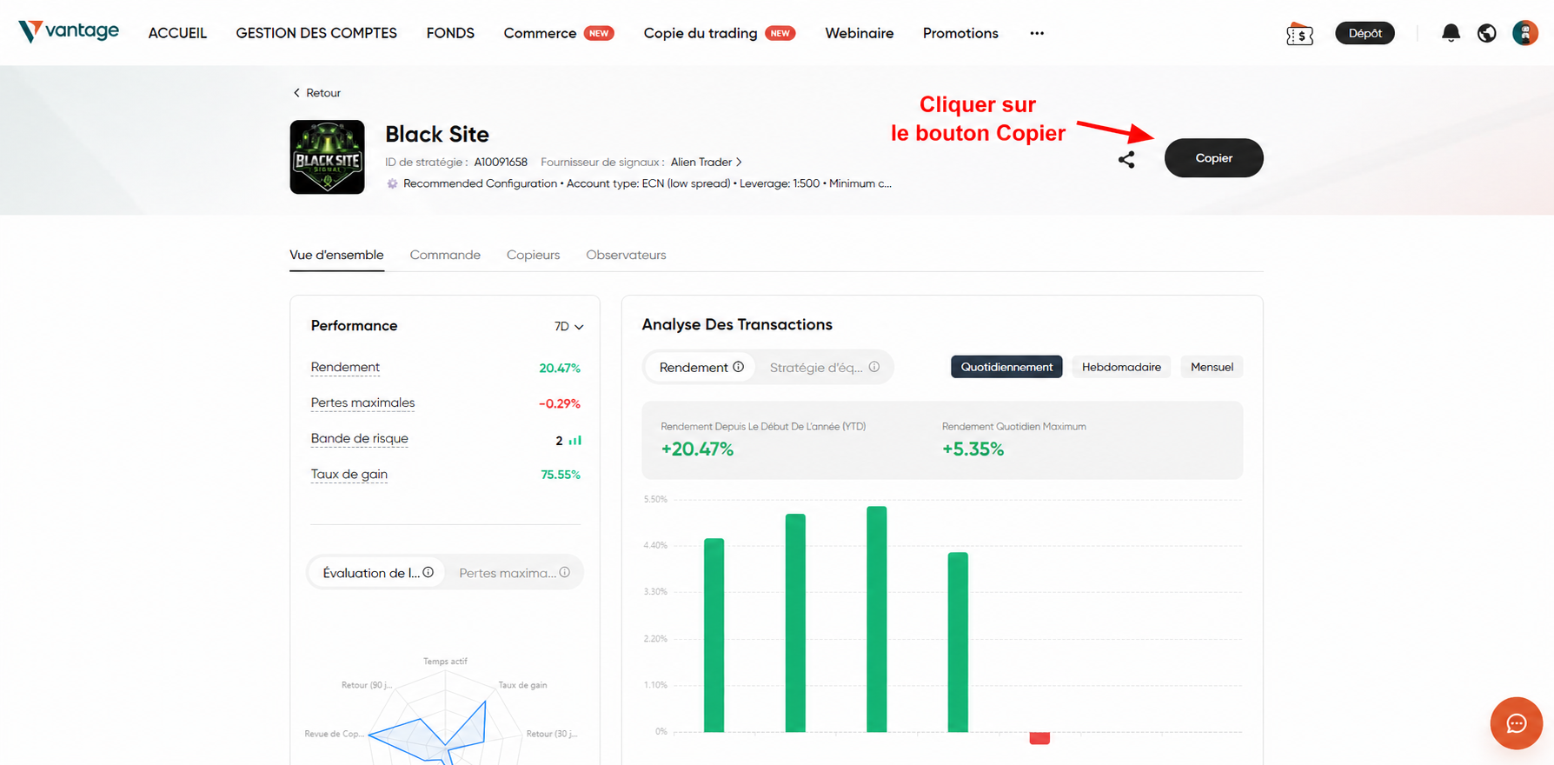Open the user profile avatar
Screen dimensions: 1554x765
pos(1524,33)
